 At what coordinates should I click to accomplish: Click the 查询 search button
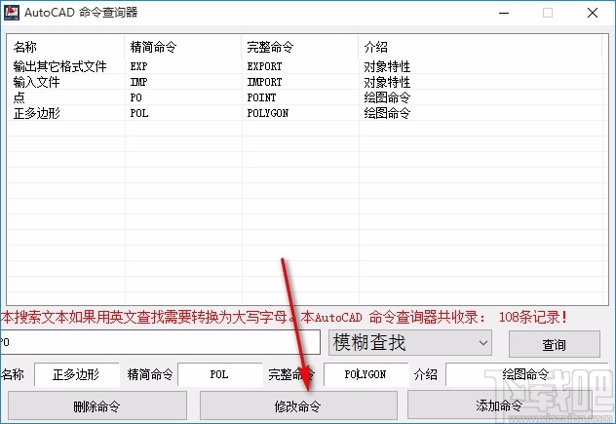point(555,344)
